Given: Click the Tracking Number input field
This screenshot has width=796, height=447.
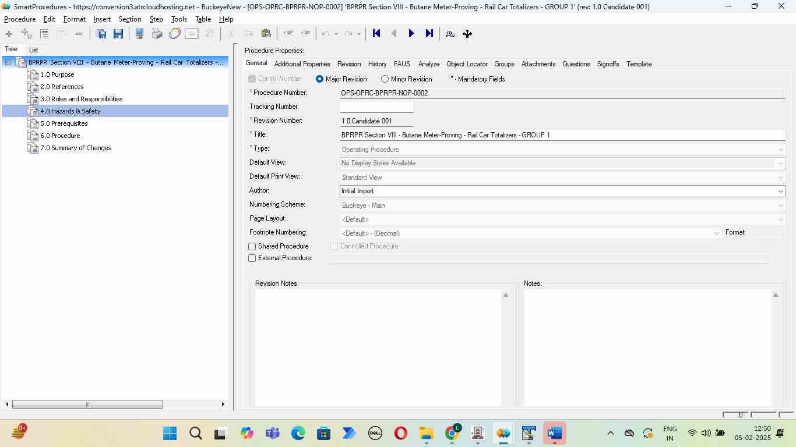Looking at the screenshot, I should (x=376, y=107).
